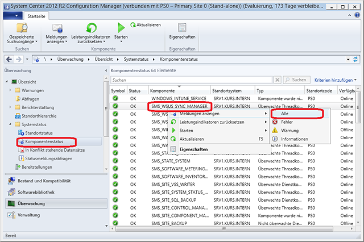Image resolution: width=364 pixels, height=242 pixels.
Task: Sort by Status column header
Action: [138, 91]
